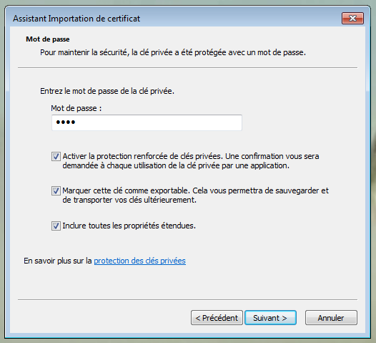Toggle via the "Activer la protection renforcée" label text
The width and height of the screenshot is (376, 343).
click(191, 156)
